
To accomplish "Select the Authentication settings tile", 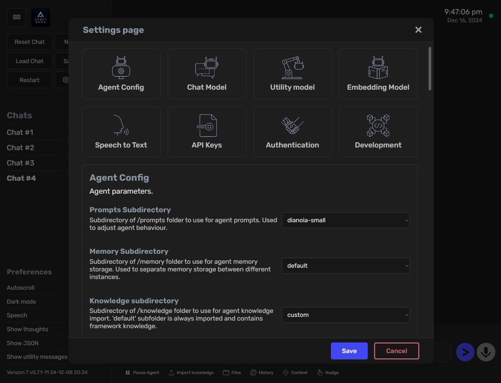I will pyautogui.click(x=292, y=132).
